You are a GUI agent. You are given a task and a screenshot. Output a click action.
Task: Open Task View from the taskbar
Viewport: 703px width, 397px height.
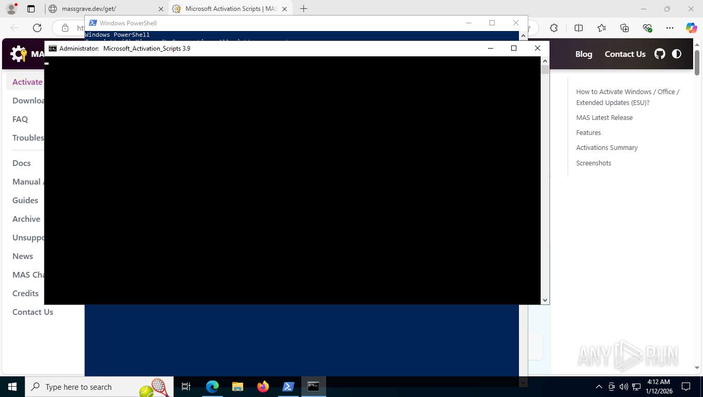(186, 387)
